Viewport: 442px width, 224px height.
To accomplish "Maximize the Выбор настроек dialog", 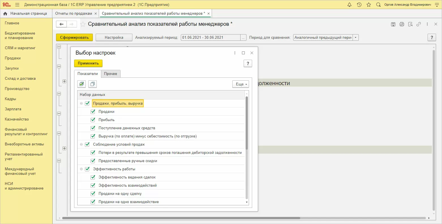I will 243,53.
